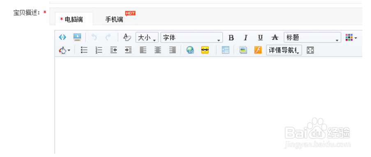Insert a table
The height and width of the screenshot is (157, 371).
(x=226, y=50)
